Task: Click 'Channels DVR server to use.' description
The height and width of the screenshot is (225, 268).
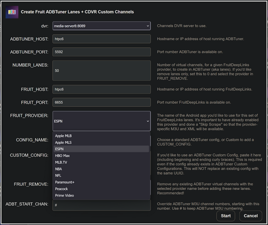Action: pyautogui.click(x=182, y=26)
